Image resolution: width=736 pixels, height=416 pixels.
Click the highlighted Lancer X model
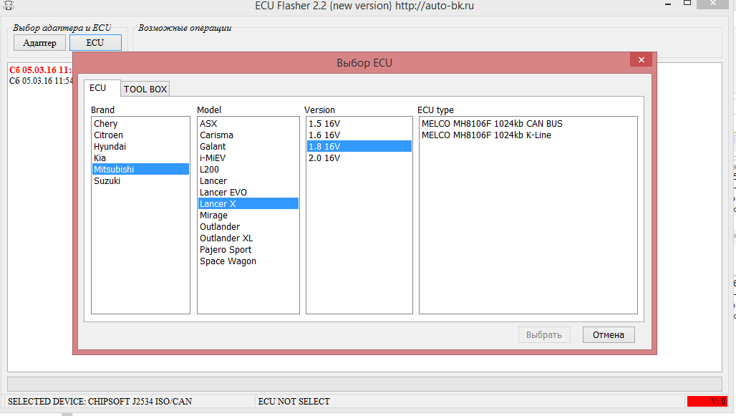[x=248, y=203]
